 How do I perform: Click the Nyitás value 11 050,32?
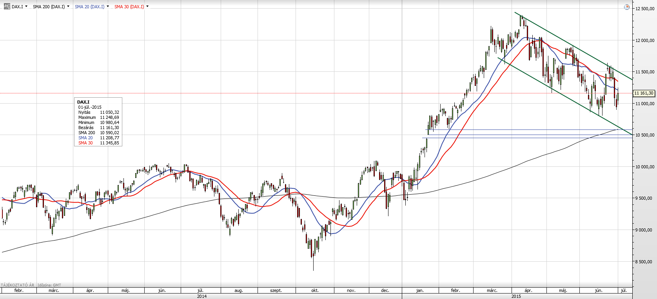coord(109,112)
